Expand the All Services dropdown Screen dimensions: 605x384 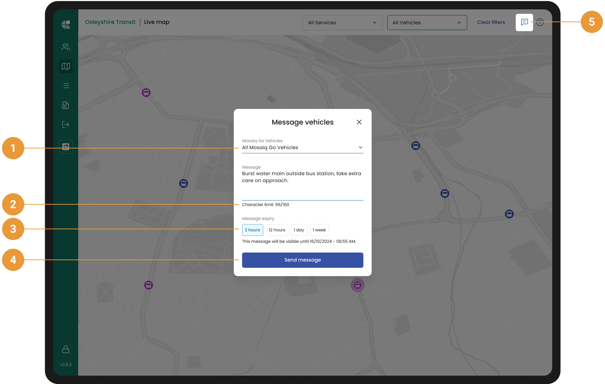tap(342, 23)
